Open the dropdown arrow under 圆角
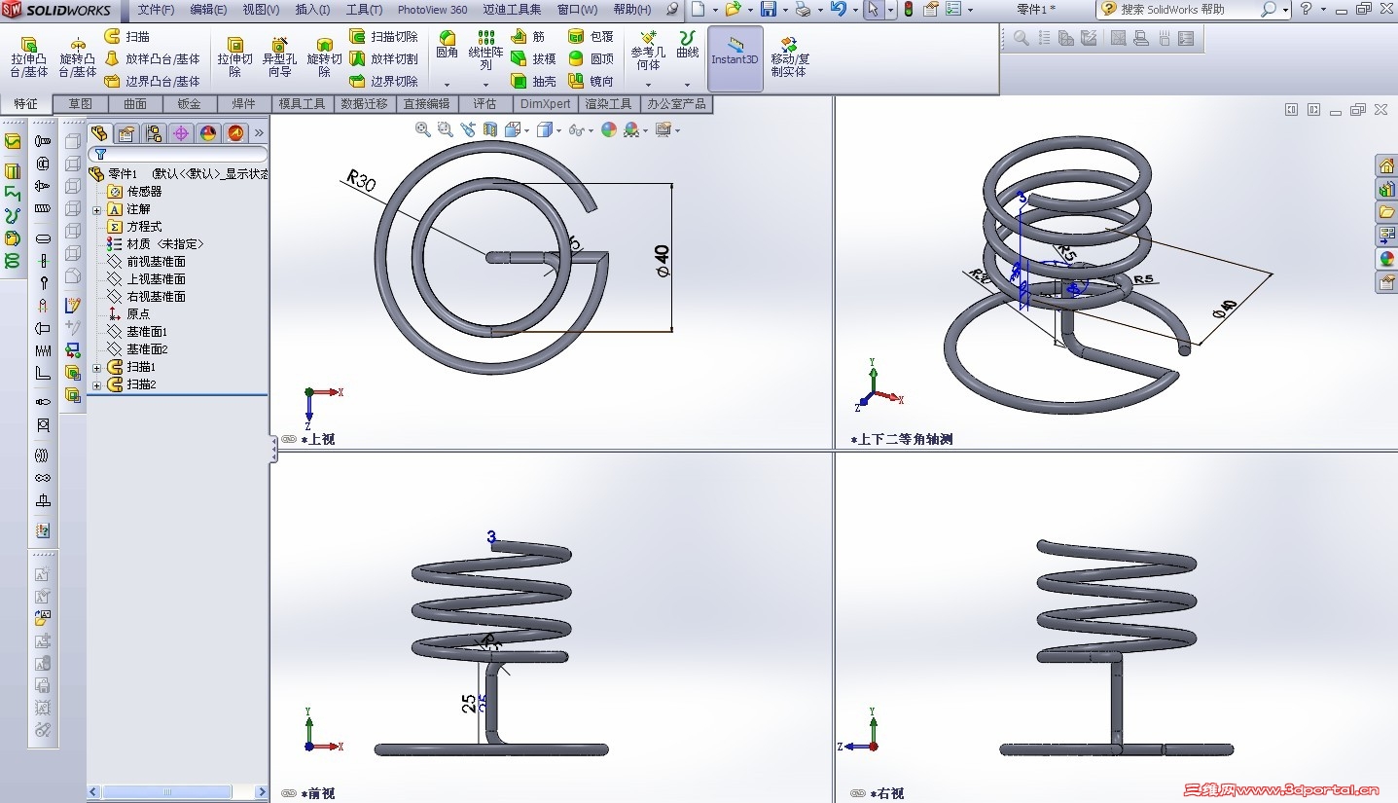Screen dimensions: 1398x803 [x=447, y=85]
